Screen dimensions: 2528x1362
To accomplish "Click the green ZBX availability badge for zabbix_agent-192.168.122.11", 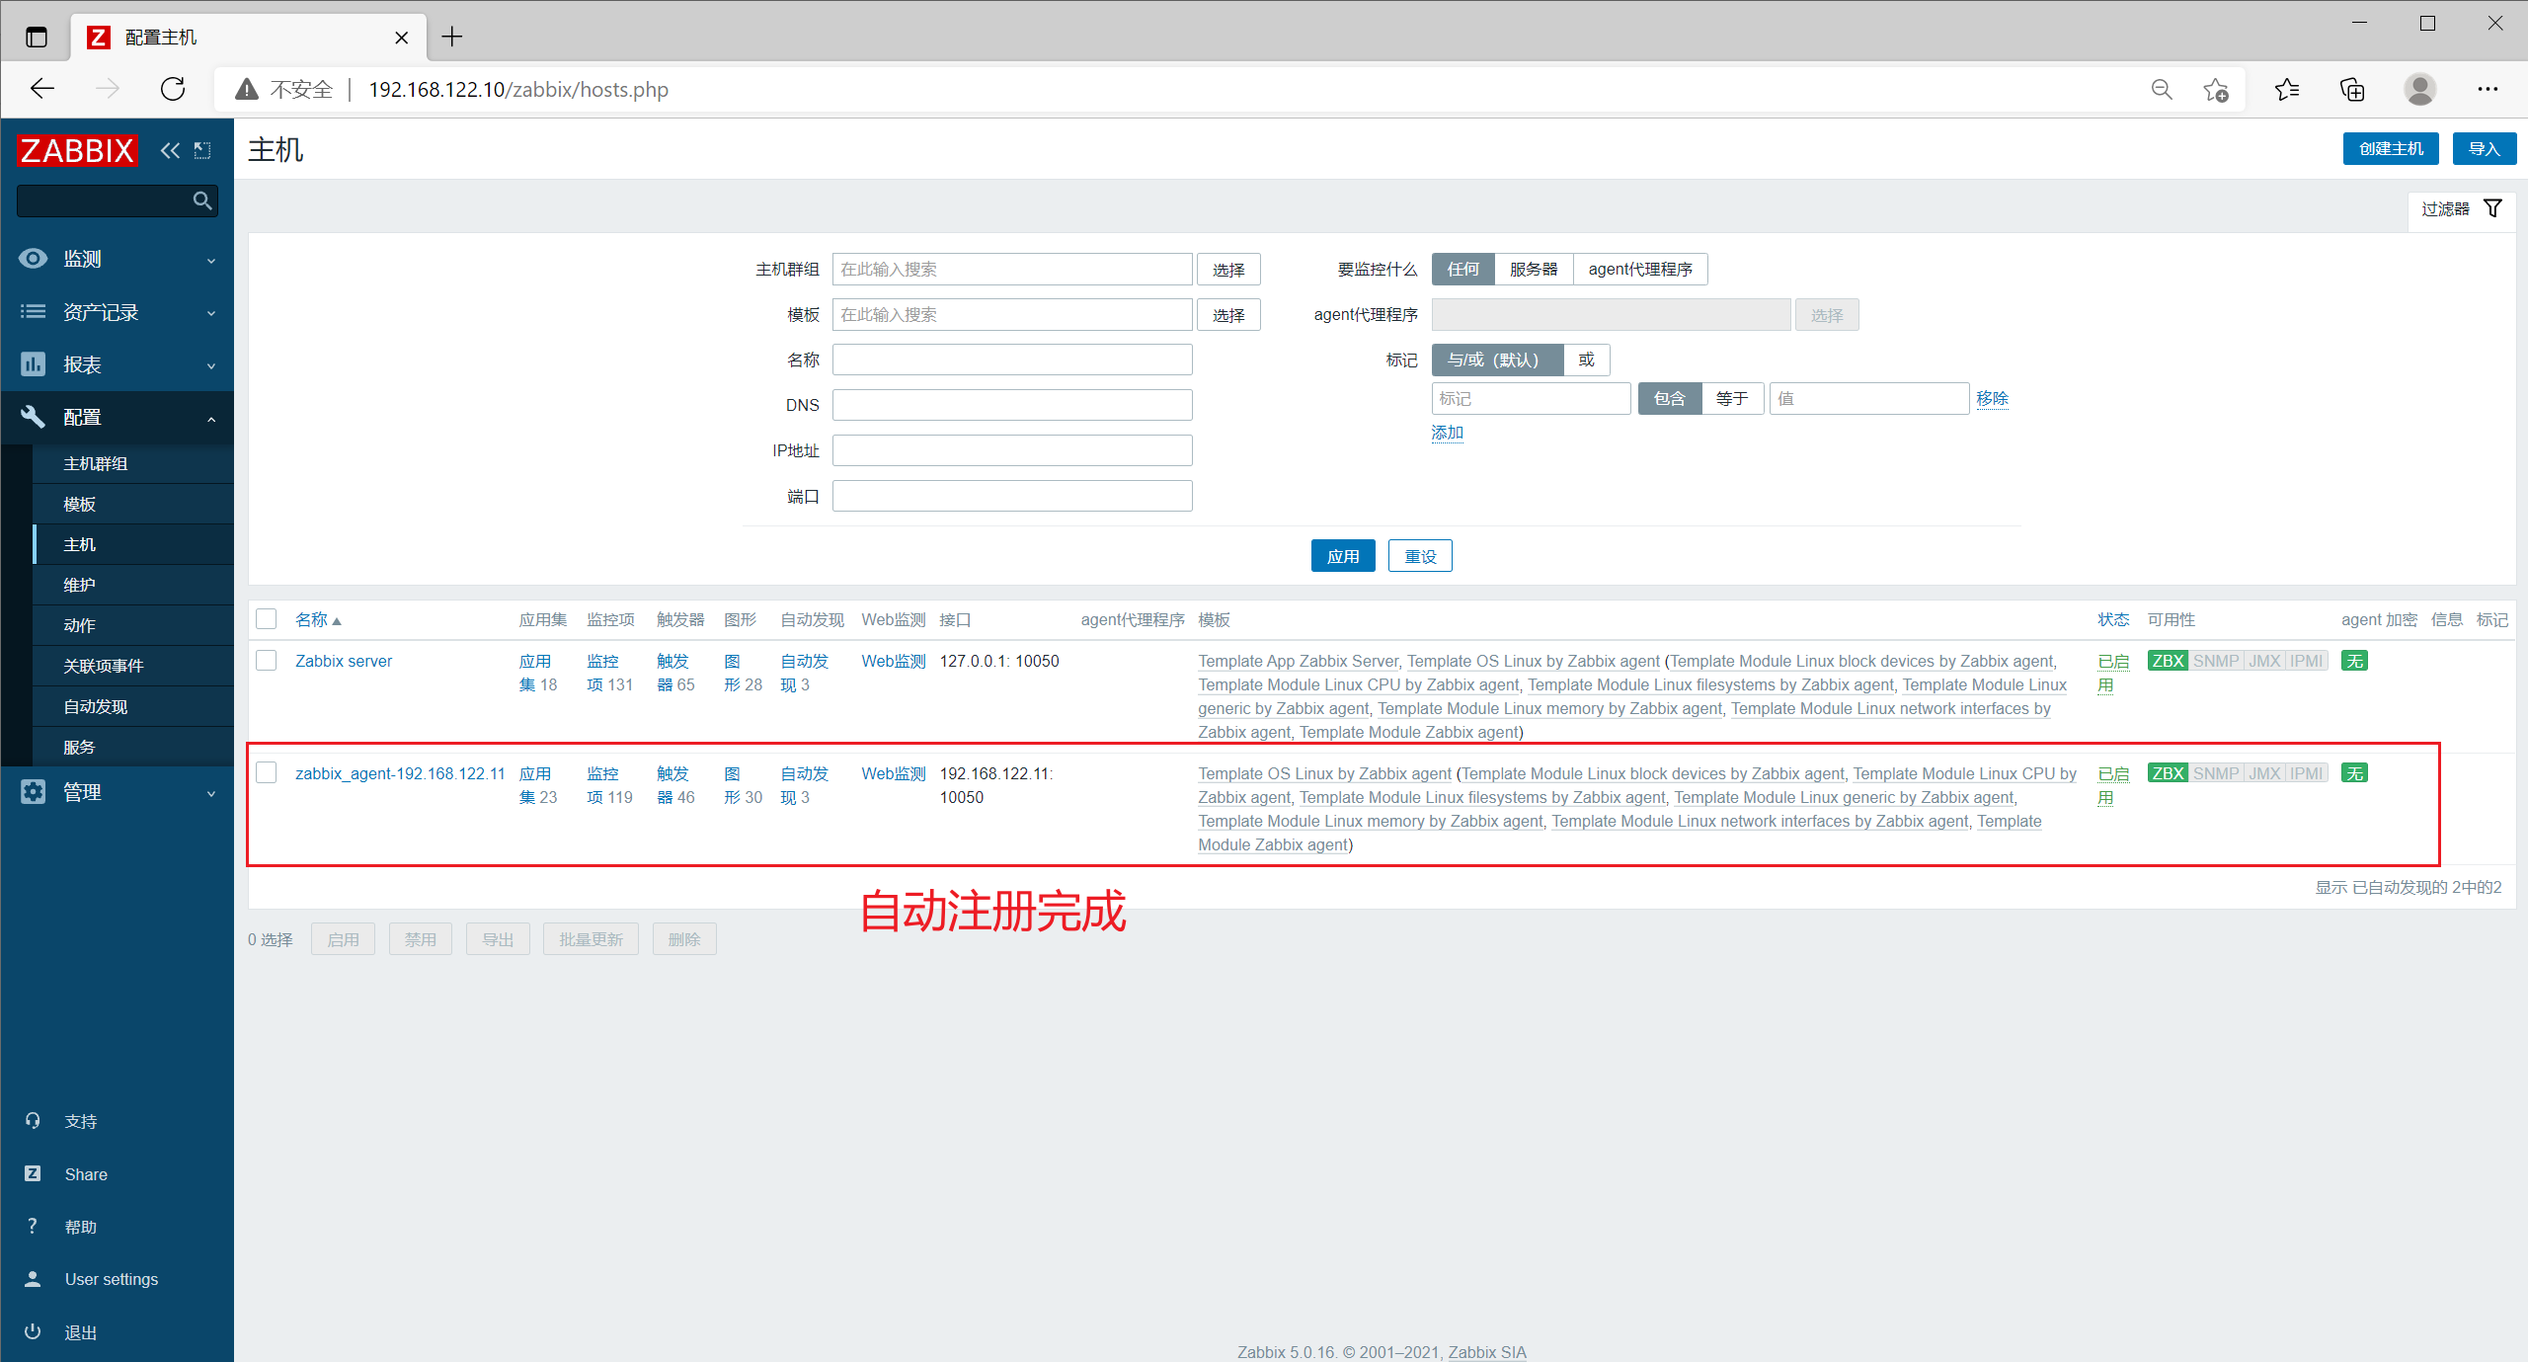I will (2168, 773).
